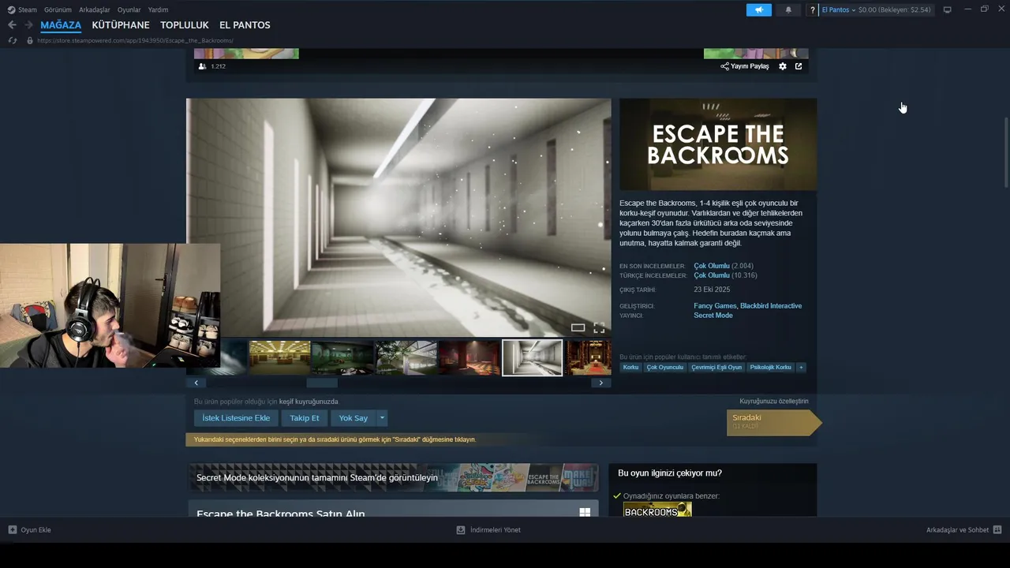Switch to the TOPLULUK tab

click(185, 25)
